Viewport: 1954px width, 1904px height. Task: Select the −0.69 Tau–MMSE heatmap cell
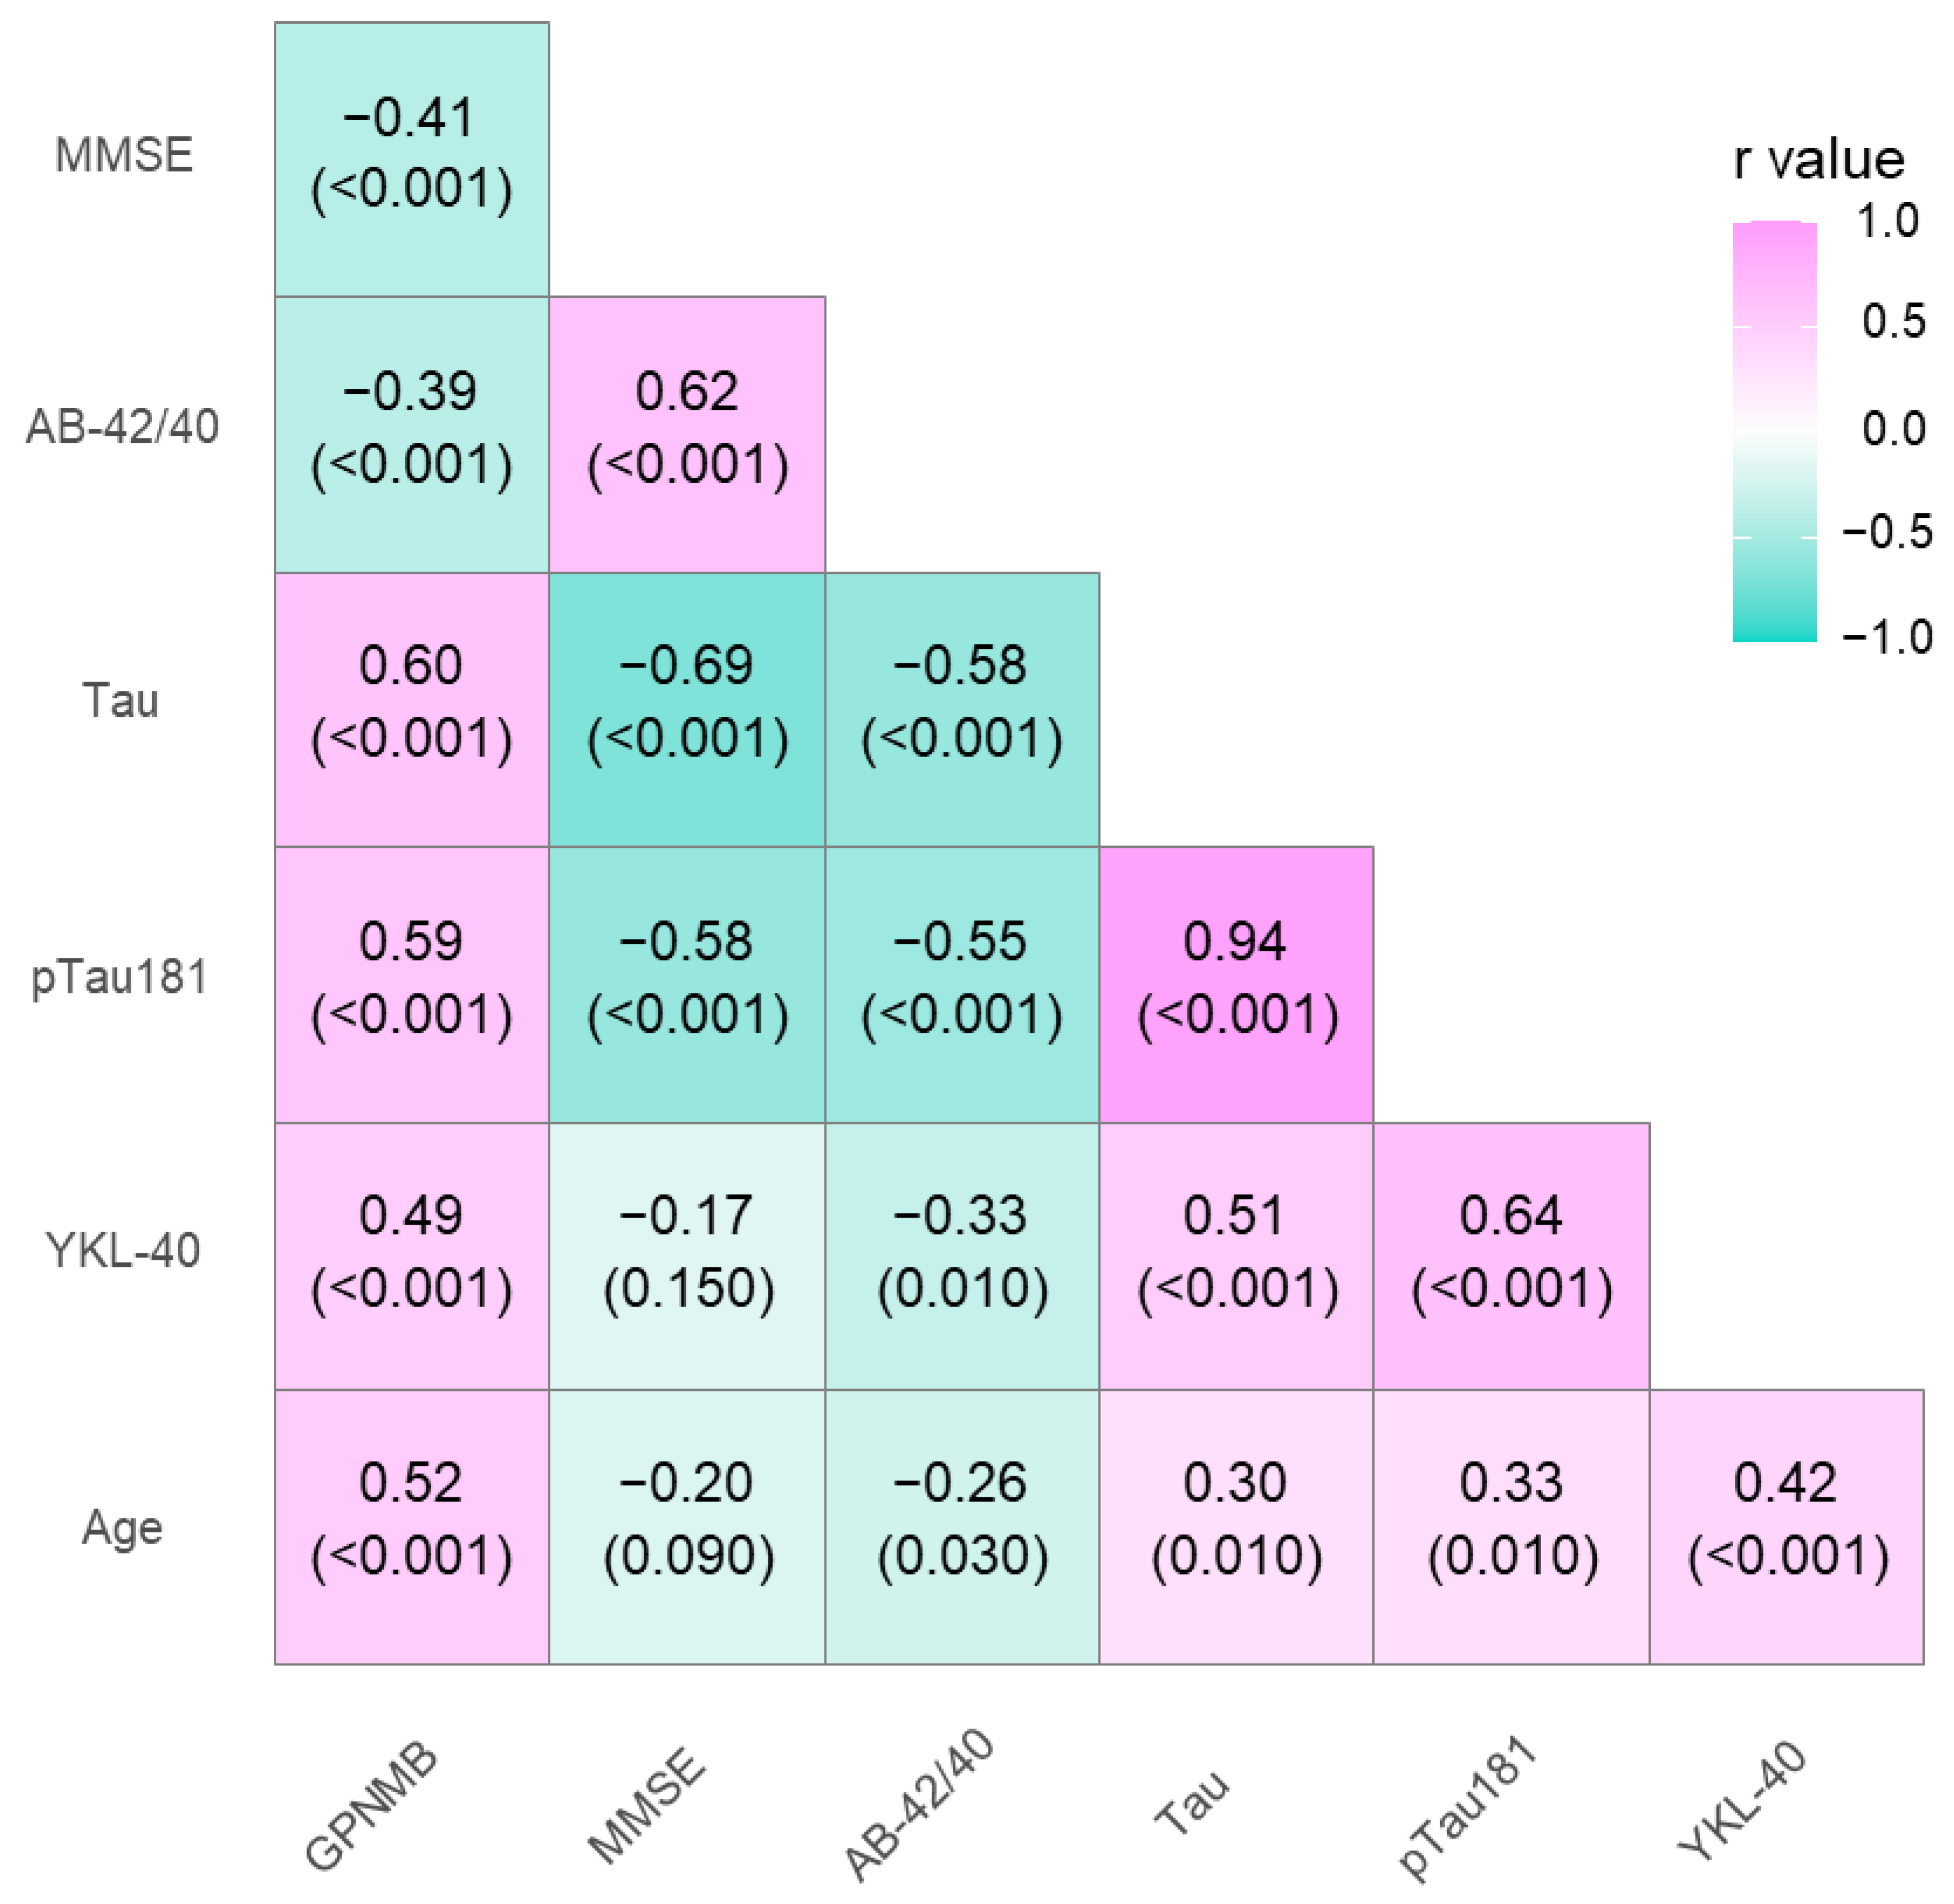686,709
